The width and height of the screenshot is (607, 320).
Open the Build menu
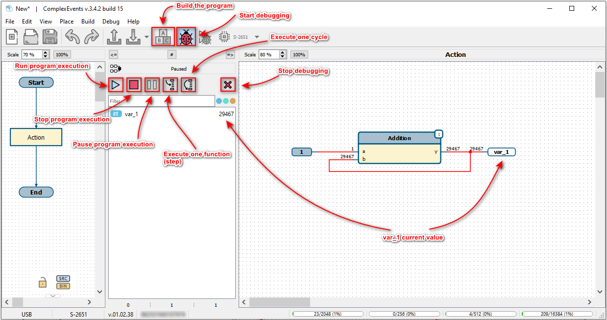(x=88, y=22)
